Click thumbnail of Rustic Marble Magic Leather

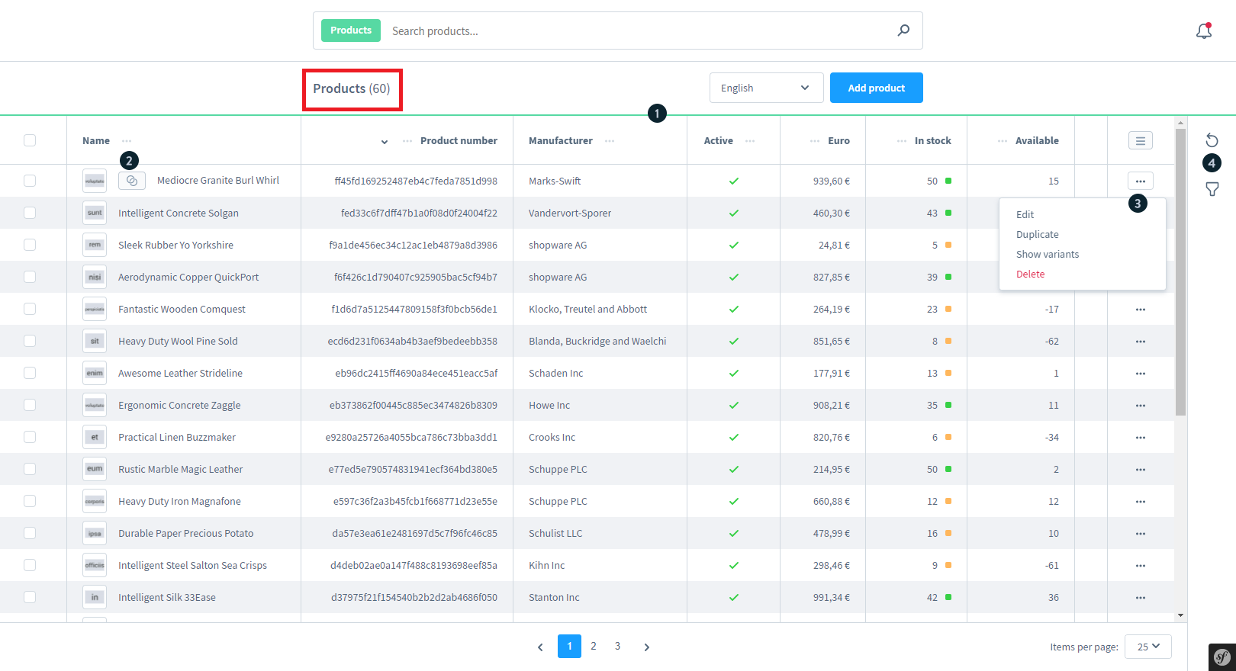[x=95, y=469]
